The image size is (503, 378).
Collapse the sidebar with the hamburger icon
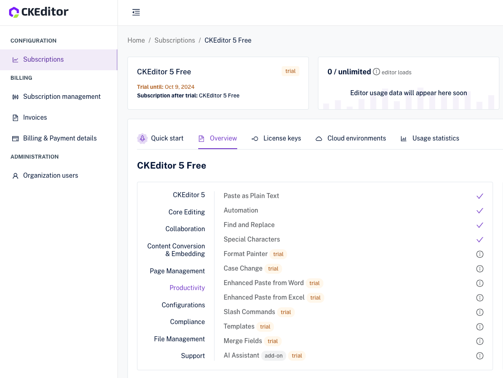[136, 12]
